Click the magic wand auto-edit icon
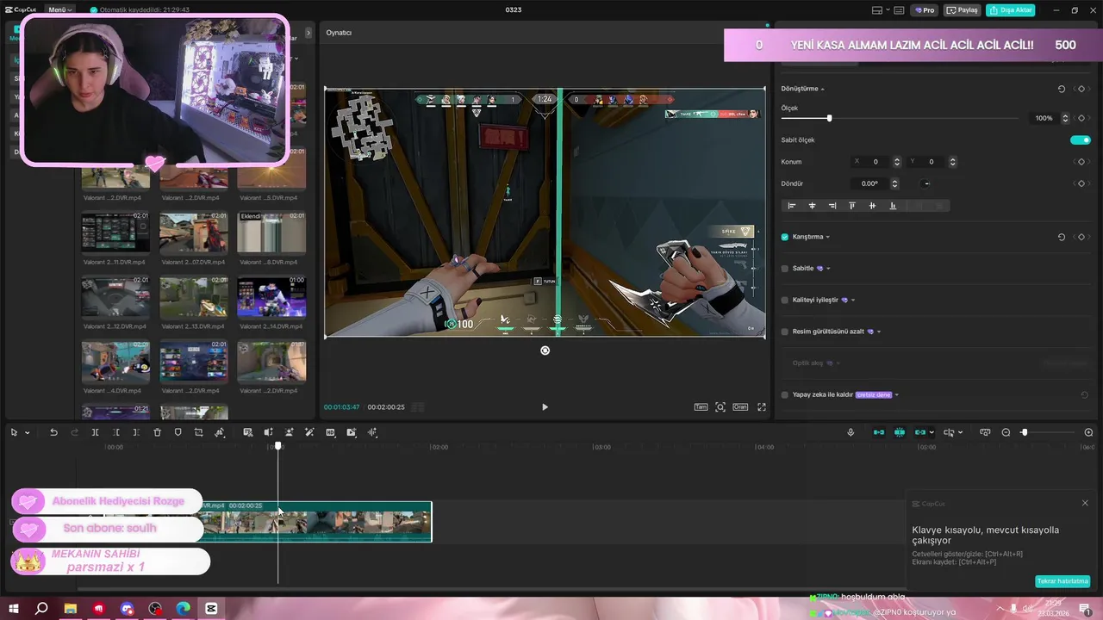 tap(309, 432)
